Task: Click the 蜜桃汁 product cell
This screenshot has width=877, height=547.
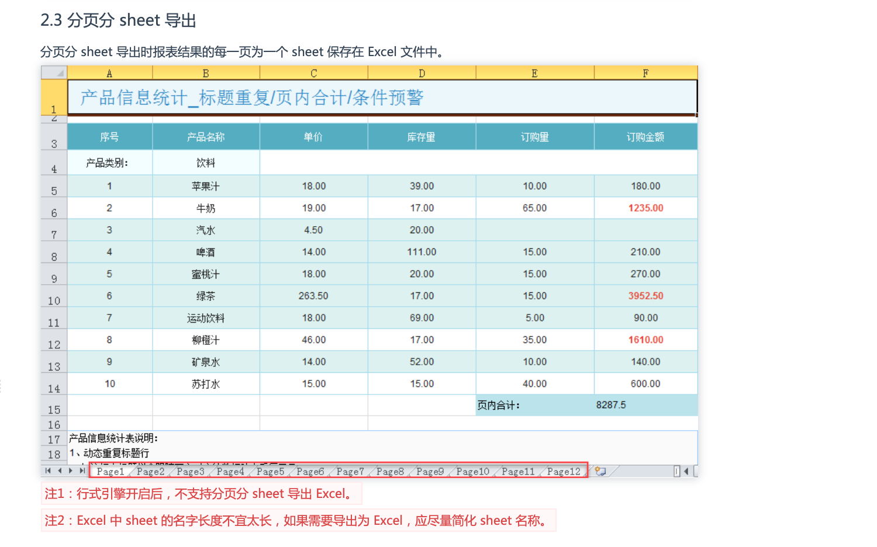Action: coord(206,274)
